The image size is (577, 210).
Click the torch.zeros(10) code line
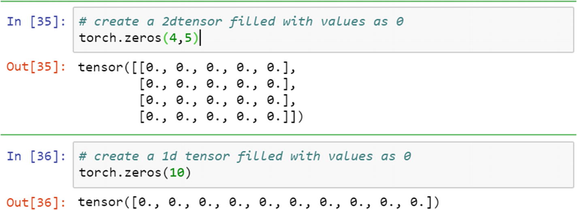click(x=135, y=173)
